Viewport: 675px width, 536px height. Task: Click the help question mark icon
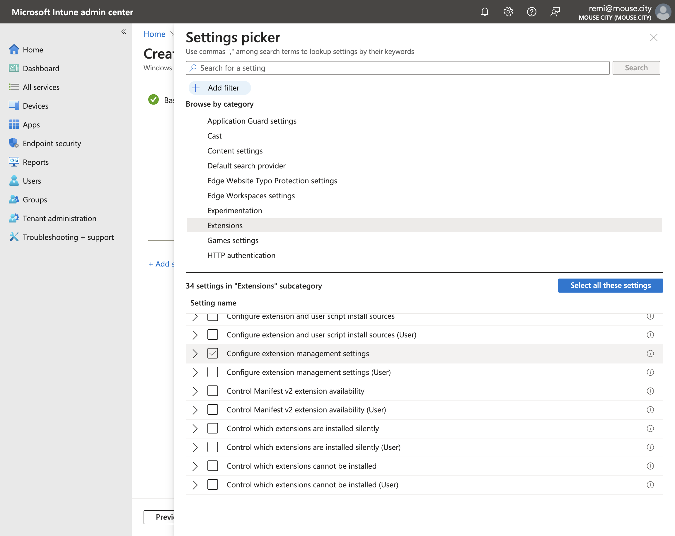(x=532, y=12)
